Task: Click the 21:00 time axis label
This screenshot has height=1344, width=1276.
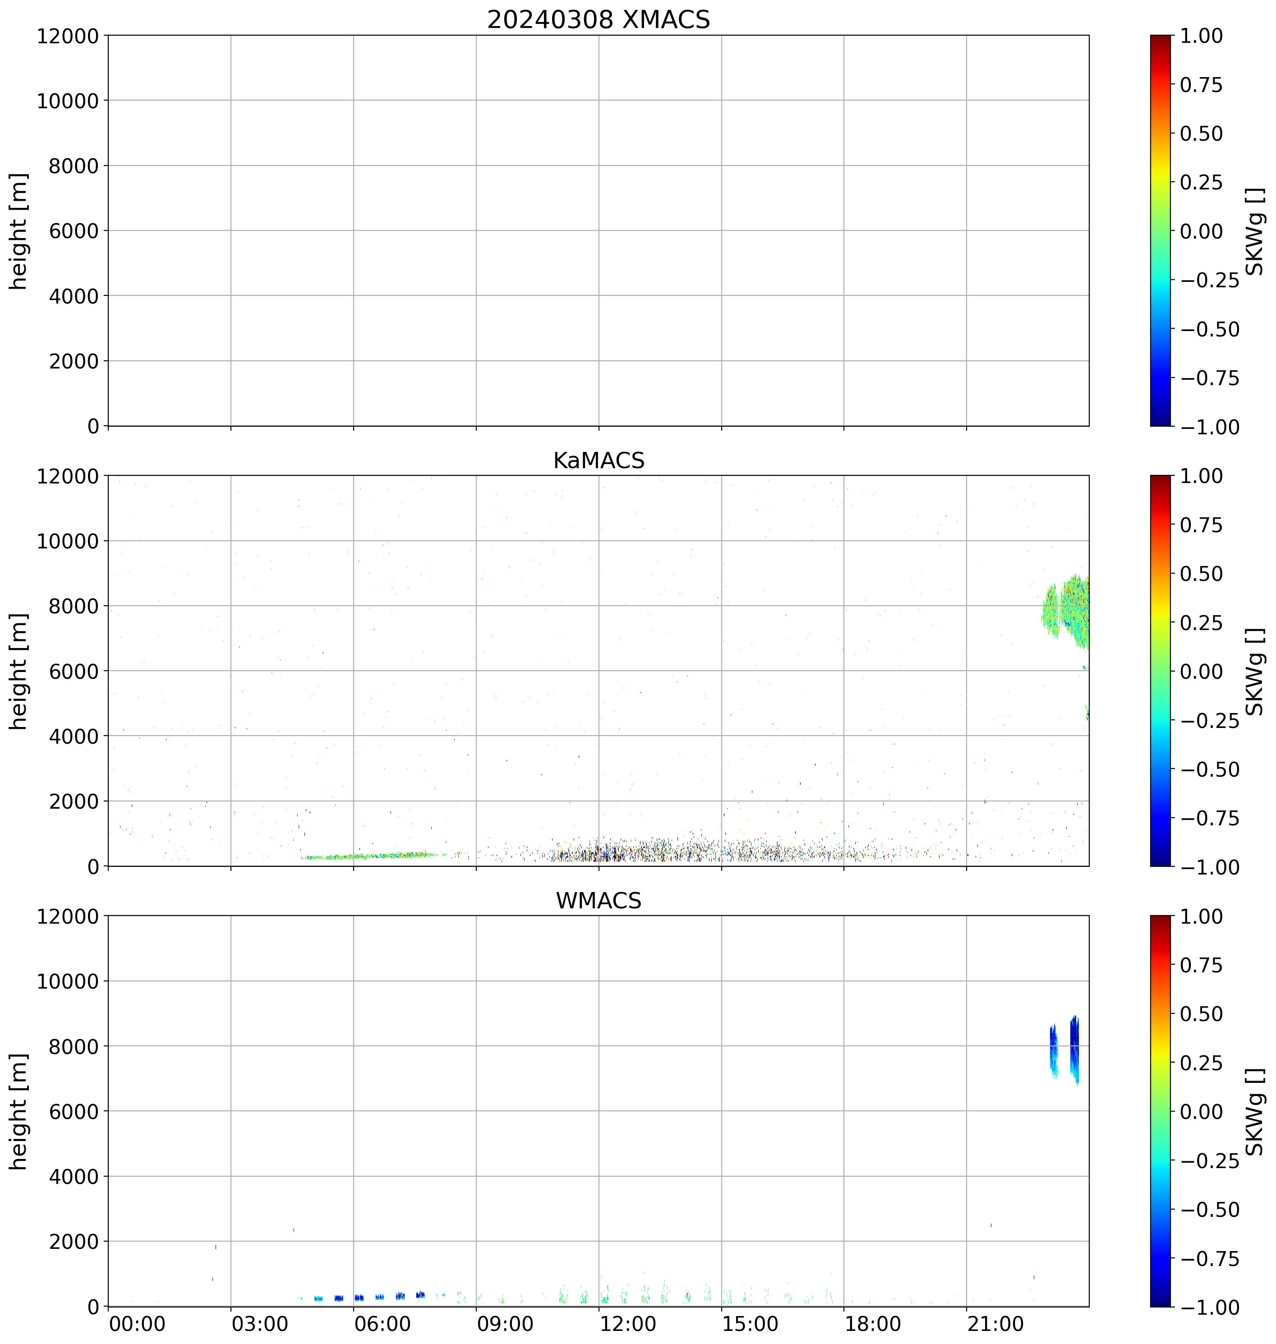Action: (x=995, y=1324)
